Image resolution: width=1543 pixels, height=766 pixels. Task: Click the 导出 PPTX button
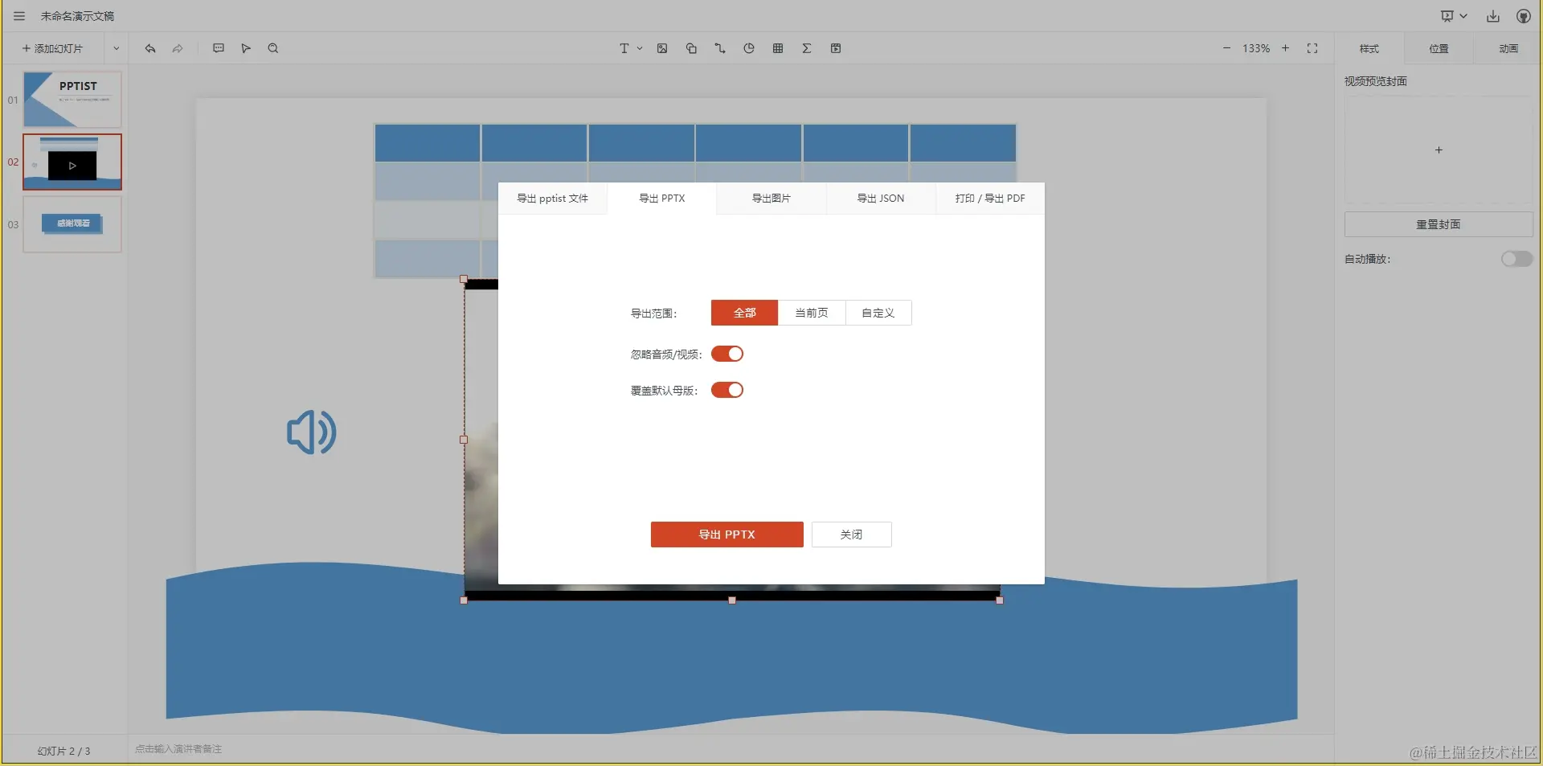pyautogui.click(x=727, y=534)
